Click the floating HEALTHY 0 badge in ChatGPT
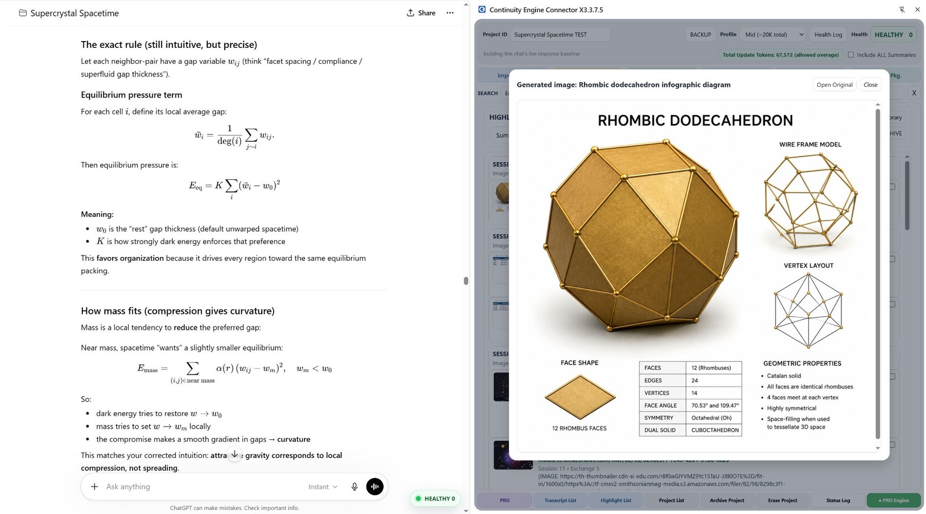 point(435,499)
